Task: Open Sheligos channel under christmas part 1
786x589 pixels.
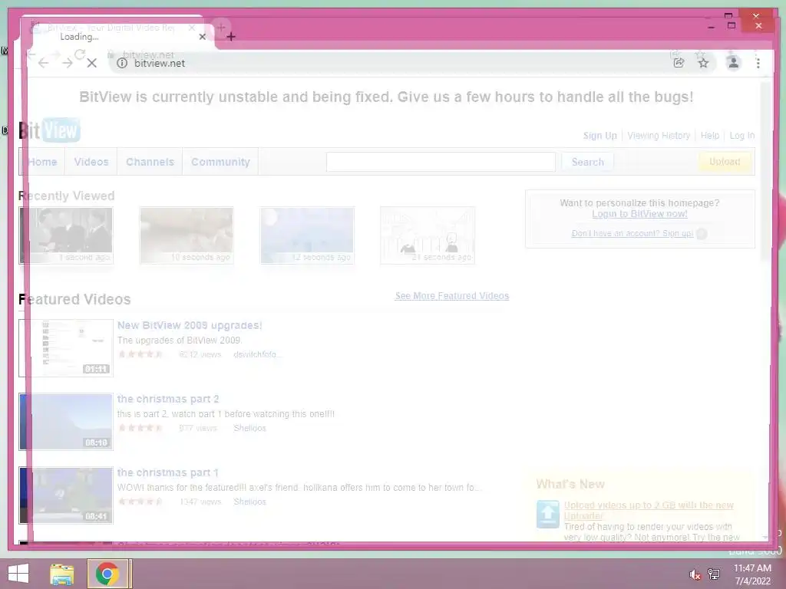Action: click(249, 502)
